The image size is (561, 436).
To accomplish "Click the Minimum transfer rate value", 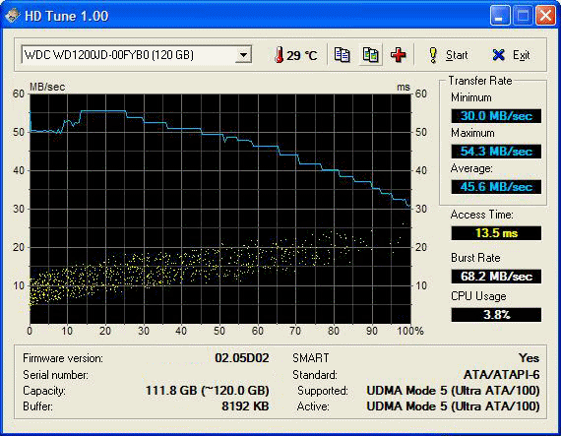I will pyautogui.click(x=496, y=116).
